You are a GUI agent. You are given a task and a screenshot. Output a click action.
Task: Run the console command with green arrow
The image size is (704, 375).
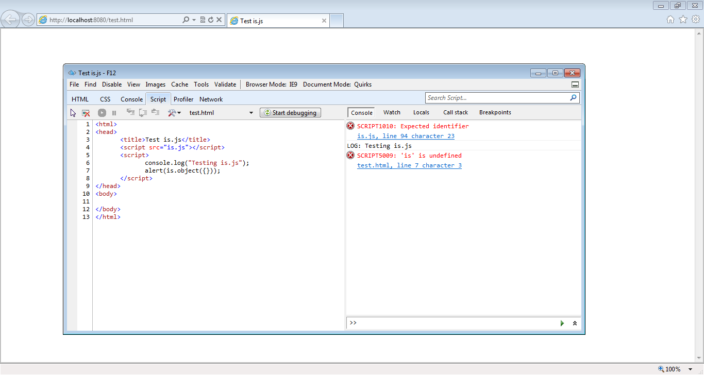pyautogui.click(x=562, y=323)
